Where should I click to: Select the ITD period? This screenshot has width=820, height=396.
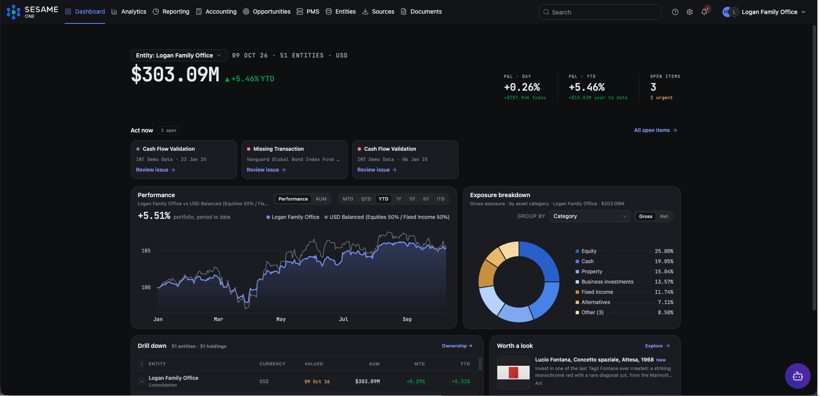pyautogui.click(x=440, y=199)
